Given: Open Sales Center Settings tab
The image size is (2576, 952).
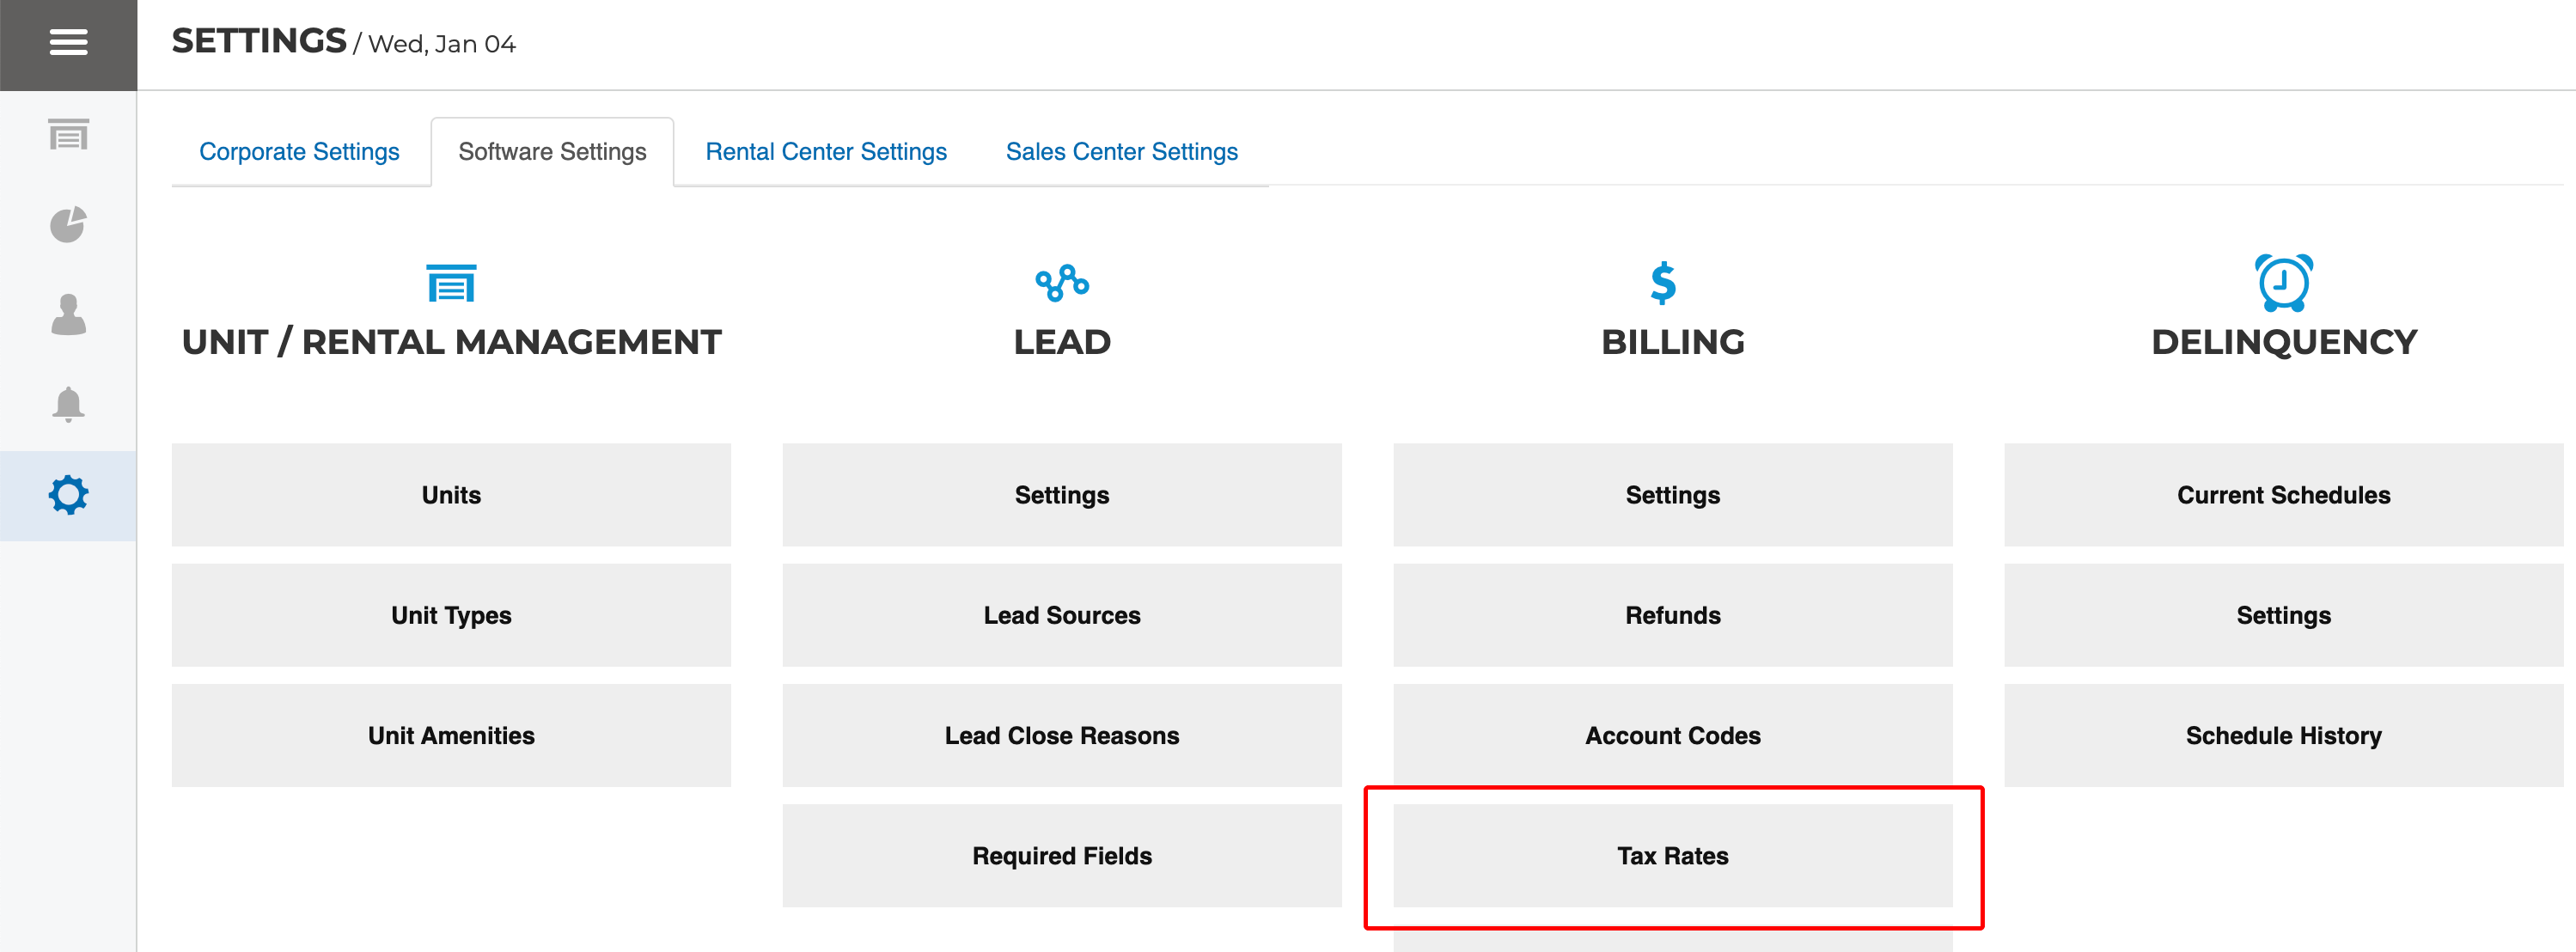Looking at the screenshot, I should tap(1122, 152).
